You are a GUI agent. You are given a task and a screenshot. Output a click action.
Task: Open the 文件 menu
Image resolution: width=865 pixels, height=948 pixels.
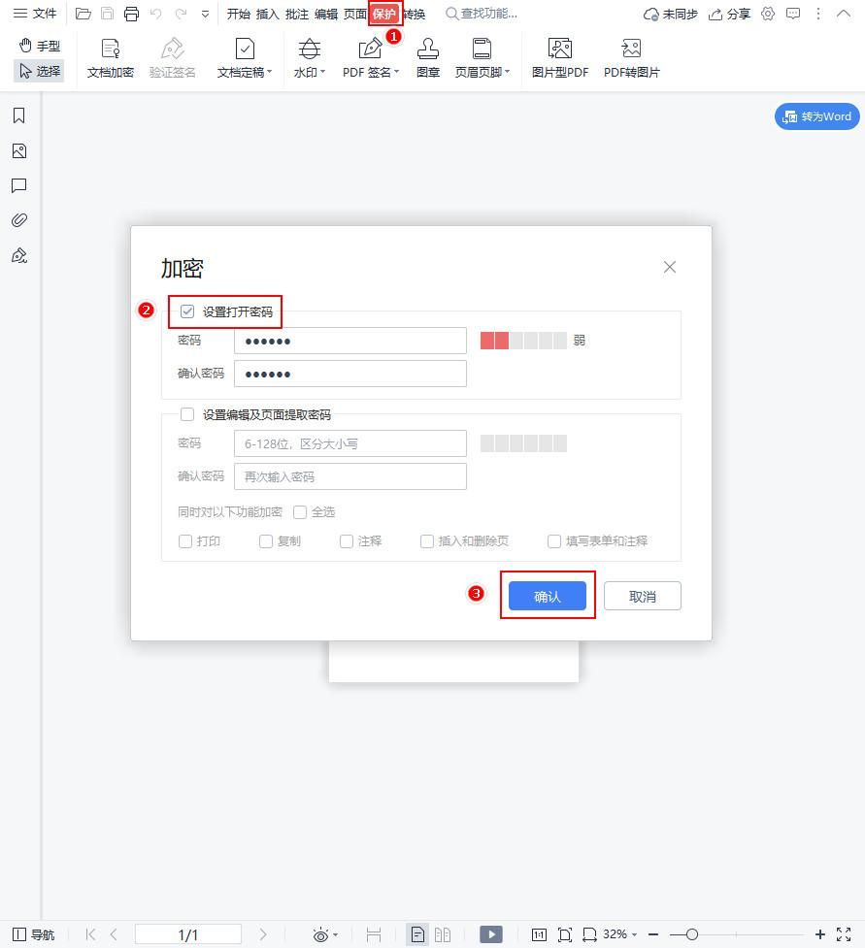point(35,14)
